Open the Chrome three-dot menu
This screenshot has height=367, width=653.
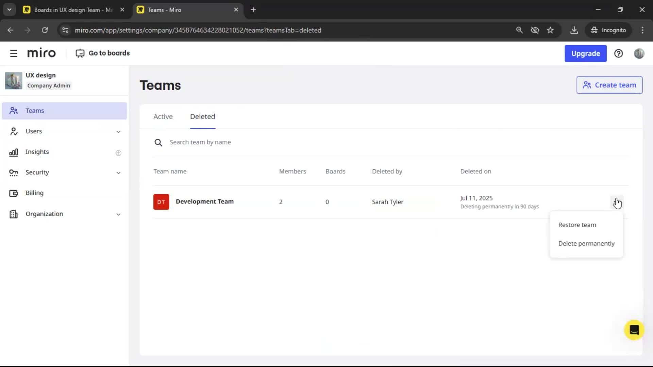pos(642,30)
